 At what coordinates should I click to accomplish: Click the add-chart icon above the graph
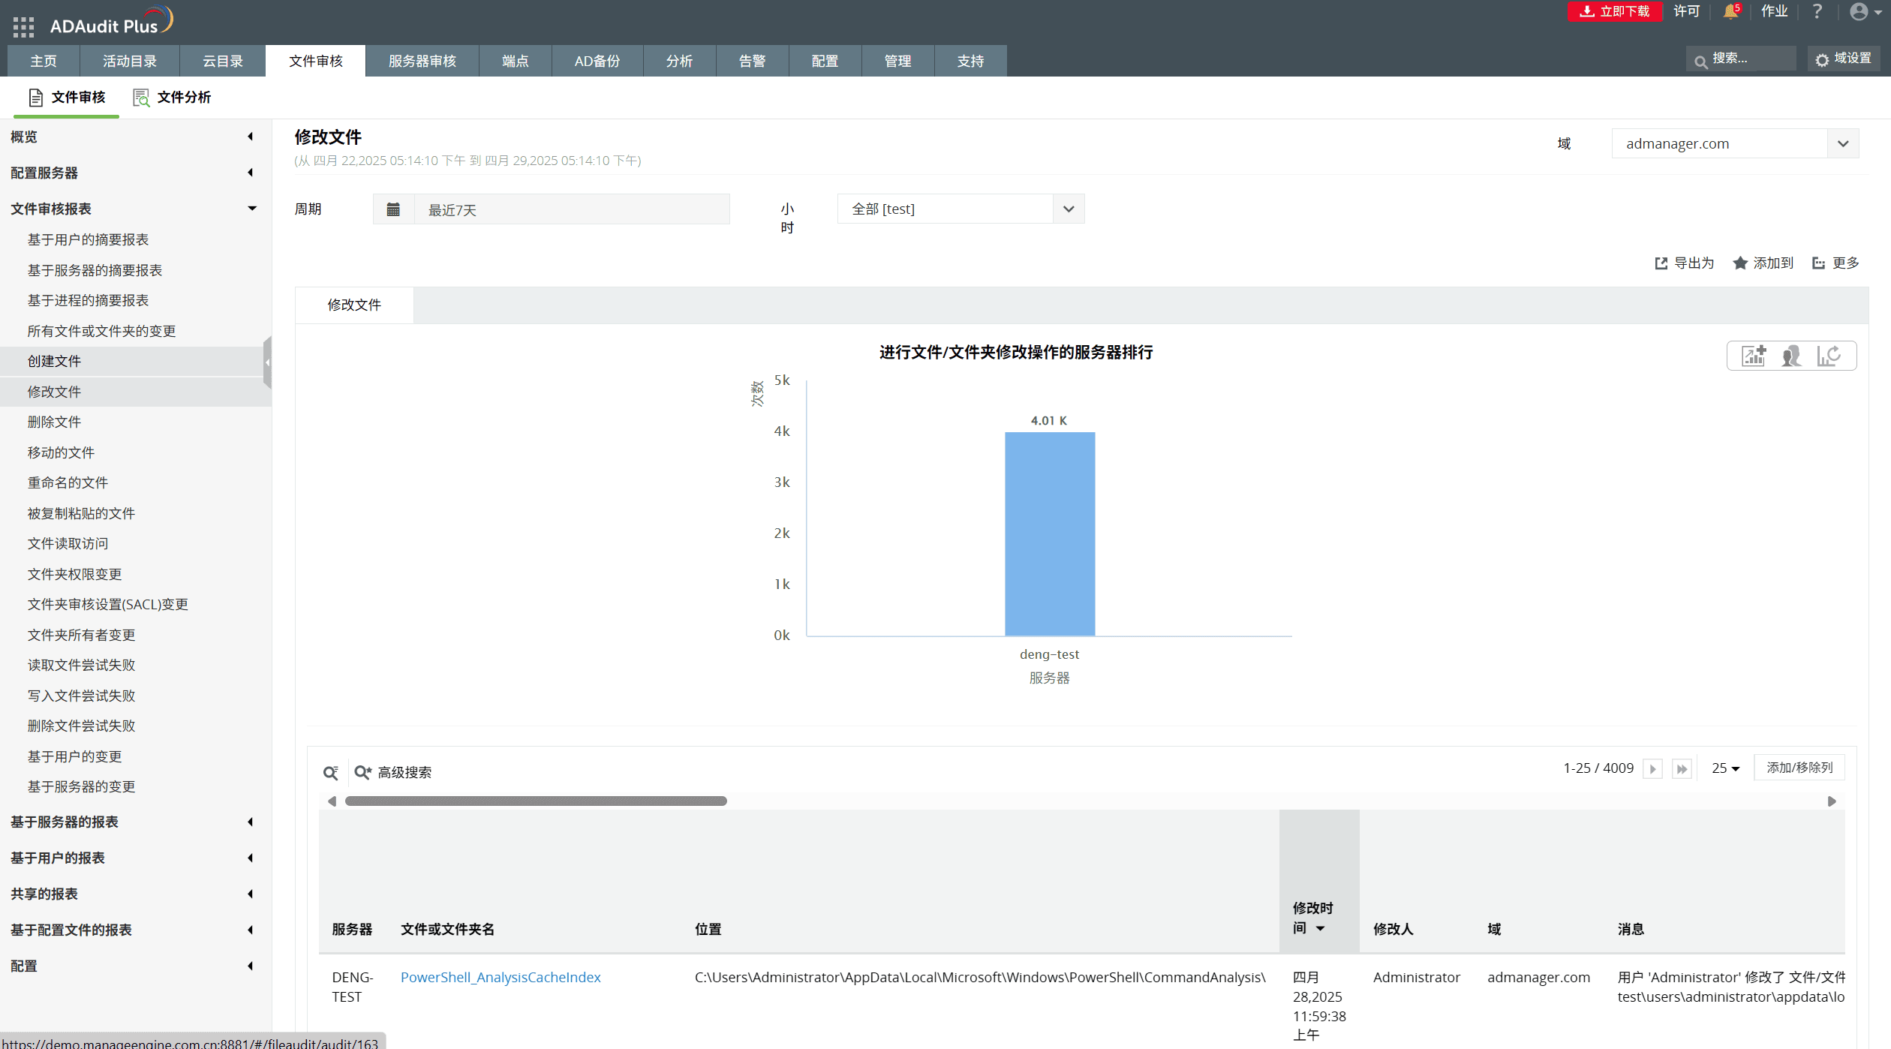(x=1754, y=356)
